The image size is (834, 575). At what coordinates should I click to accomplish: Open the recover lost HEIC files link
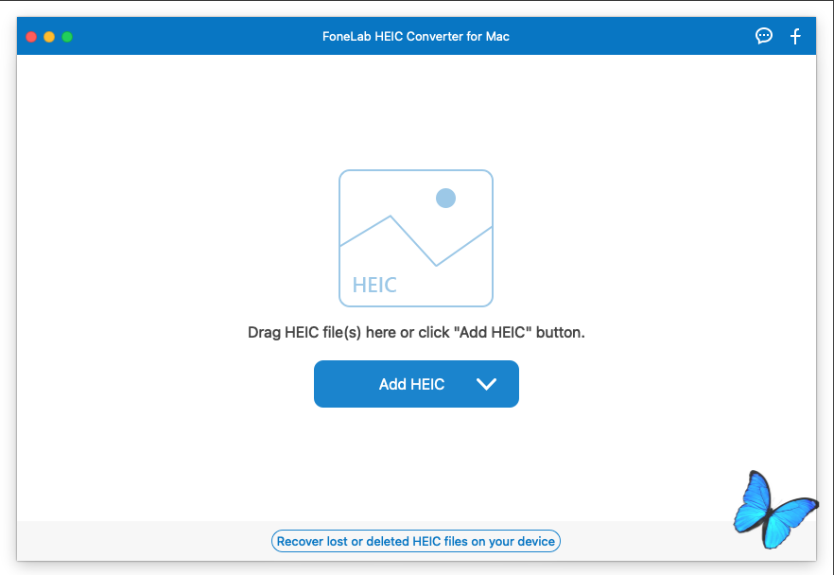(x=416, y=541)
